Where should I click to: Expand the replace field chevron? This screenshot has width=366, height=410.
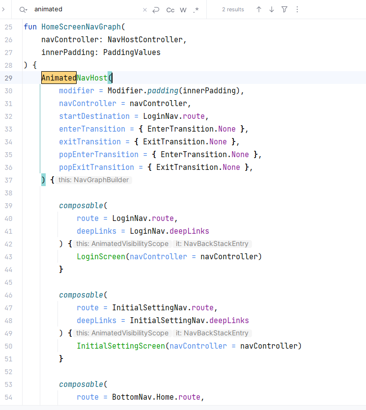3,9
